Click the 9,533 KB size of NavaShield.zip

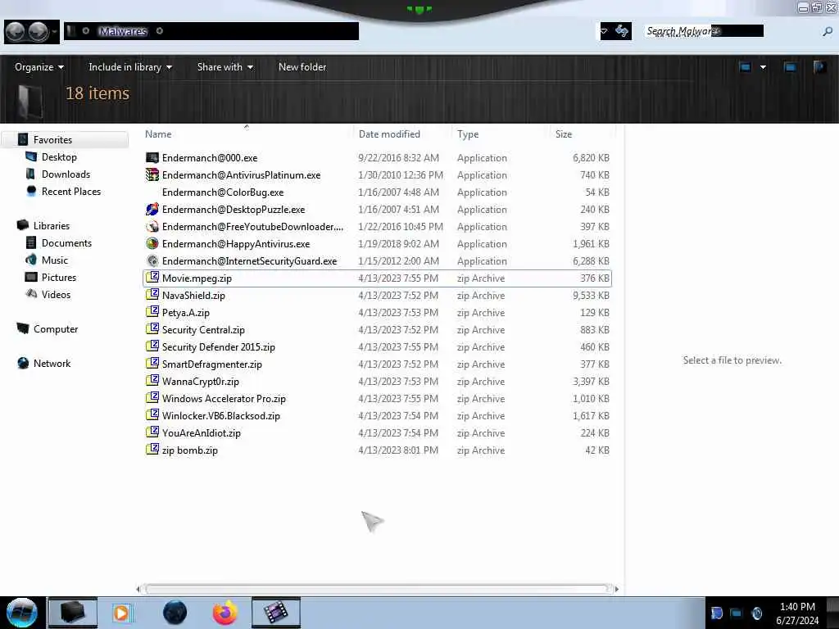(x=591, y=295)
